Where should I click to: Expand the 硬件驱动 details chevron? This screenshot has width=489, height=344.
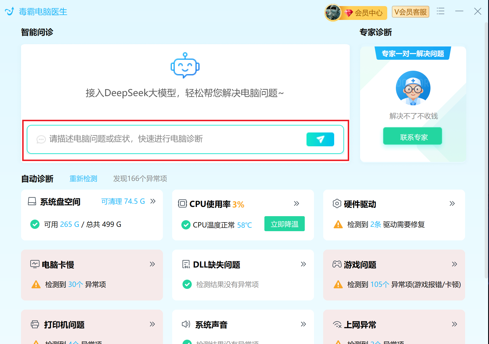click(452, 203)
